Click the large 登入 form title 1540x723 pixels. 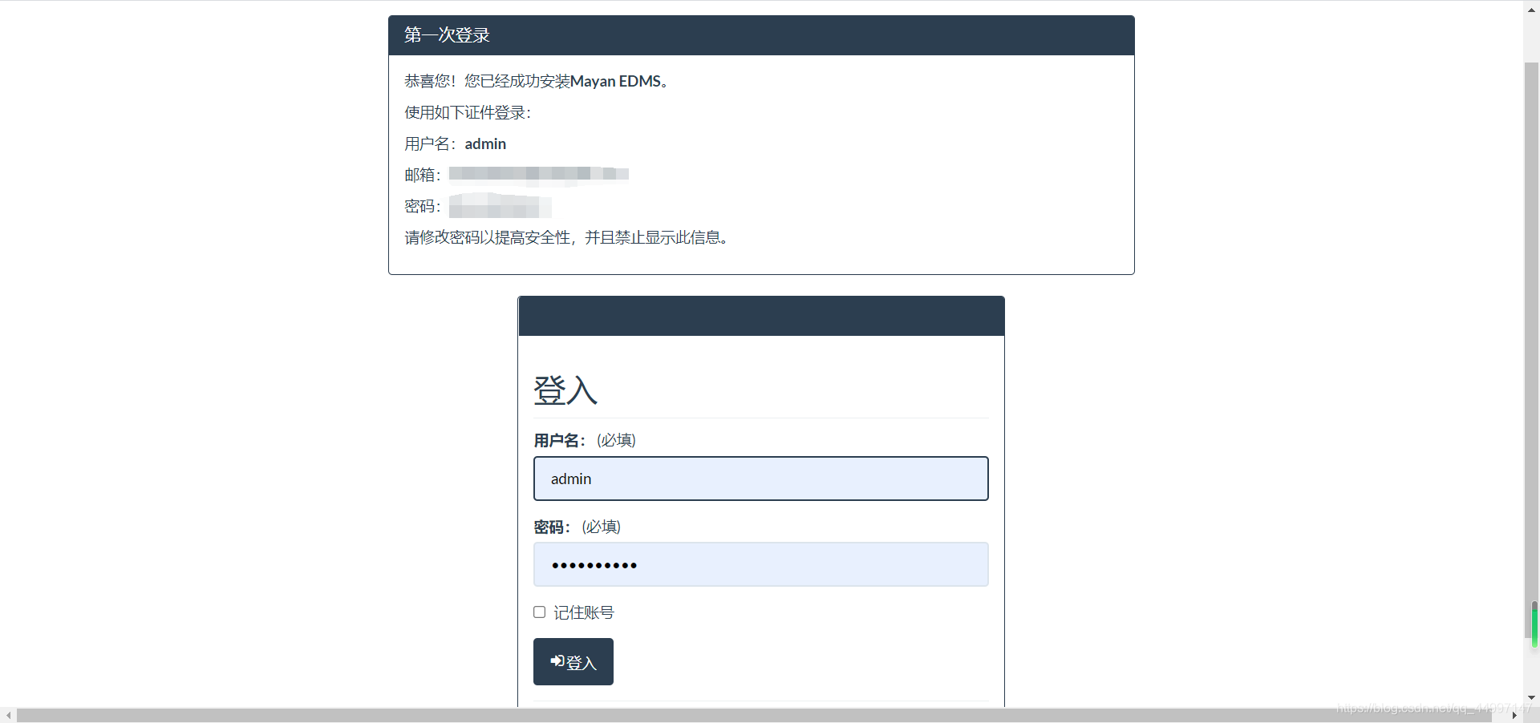click(565, 390)
